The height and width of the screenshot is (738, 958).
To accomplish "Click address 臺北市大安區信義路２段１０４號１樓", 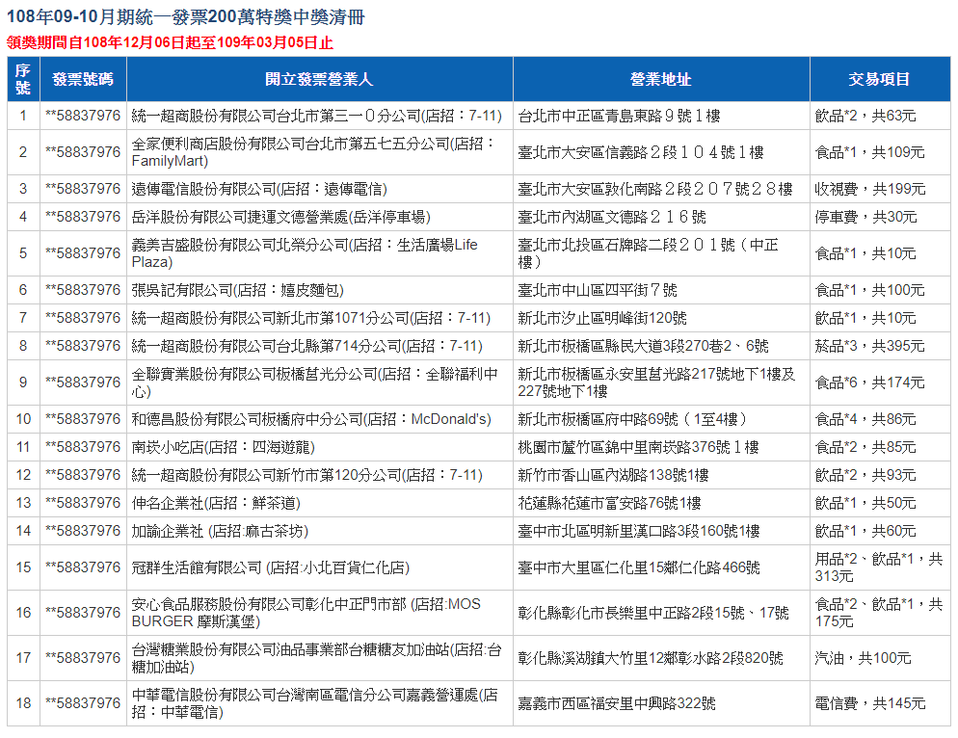I will coord(641,152).
